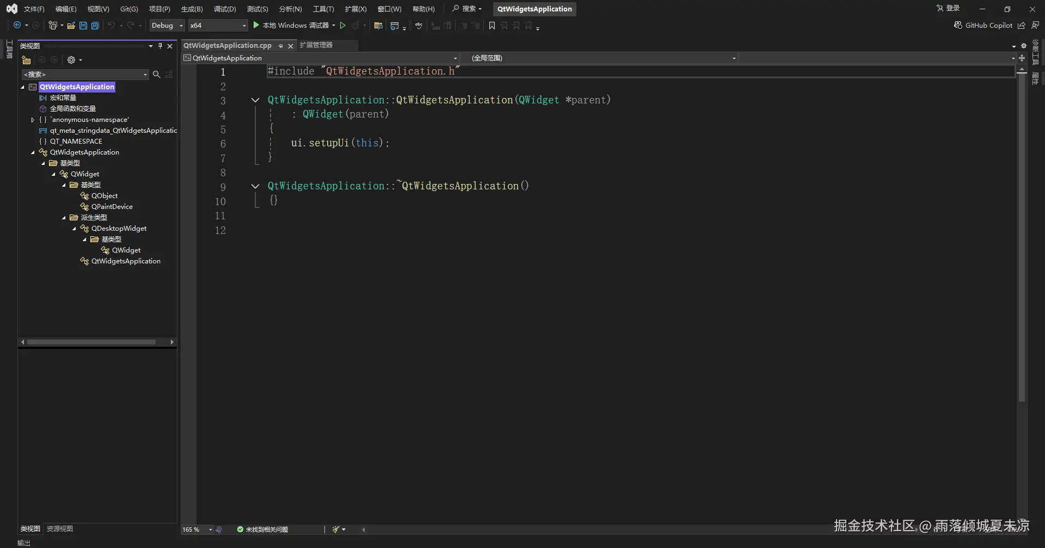The height and width of the screenshot is (548, 1045).
Task: Open the GitHub Copilot button
Action: click(x=983, y=26)
